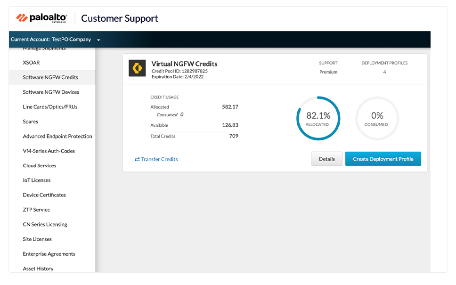Select IoT Licenses menu entry

(37, 180)
